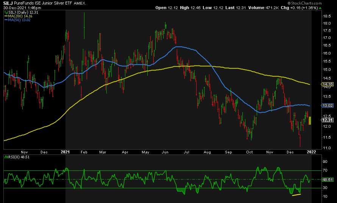Click the green up-arrow change indicator
The image size is (337, 203).
tap(320, 8)
